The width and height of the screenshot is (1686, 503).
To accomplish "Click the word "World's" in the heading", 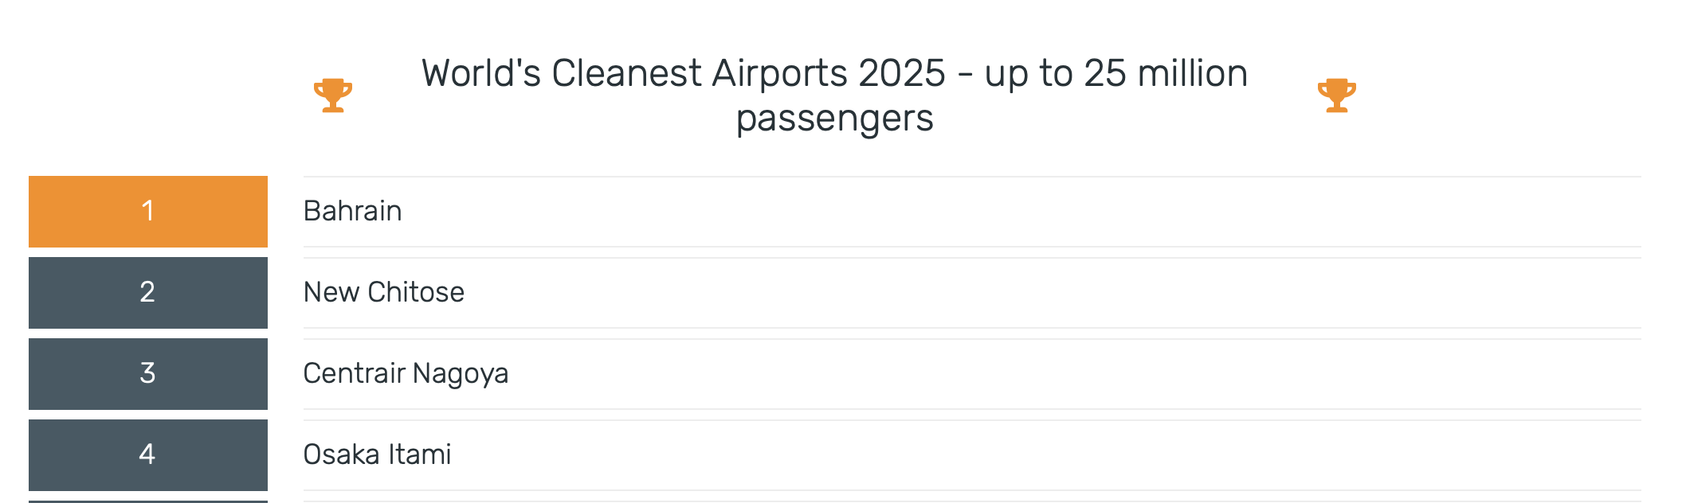I will [x=481, y=73].
